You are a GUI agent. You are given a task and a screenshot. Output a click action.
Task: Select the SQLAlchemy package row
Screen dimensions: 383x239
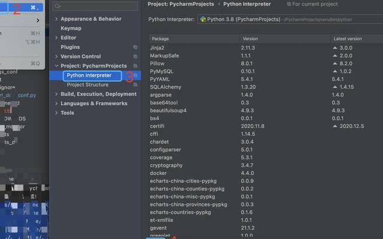pos(266,87)
